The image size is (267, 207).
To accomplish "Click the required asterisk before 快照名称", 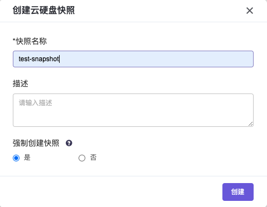I will tap(14, 40).
